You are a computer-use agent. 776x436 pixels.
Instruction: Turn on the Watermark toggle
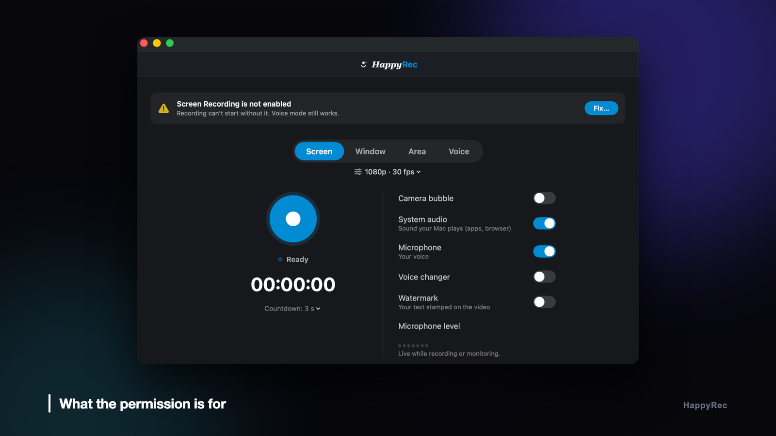pyautogui.click(x=544, y=302)
